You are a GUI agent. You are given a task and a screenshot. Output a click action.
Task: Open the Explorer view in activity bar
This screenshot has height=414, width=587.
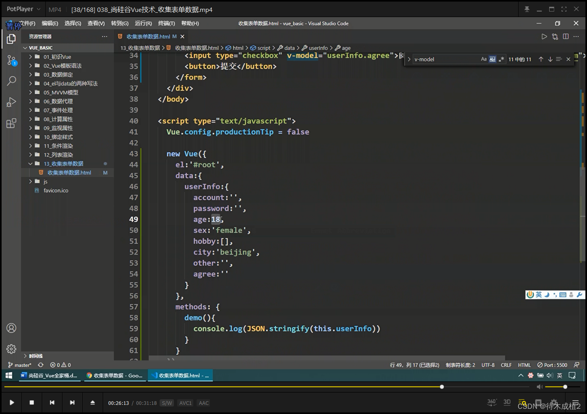click(11, 39)
